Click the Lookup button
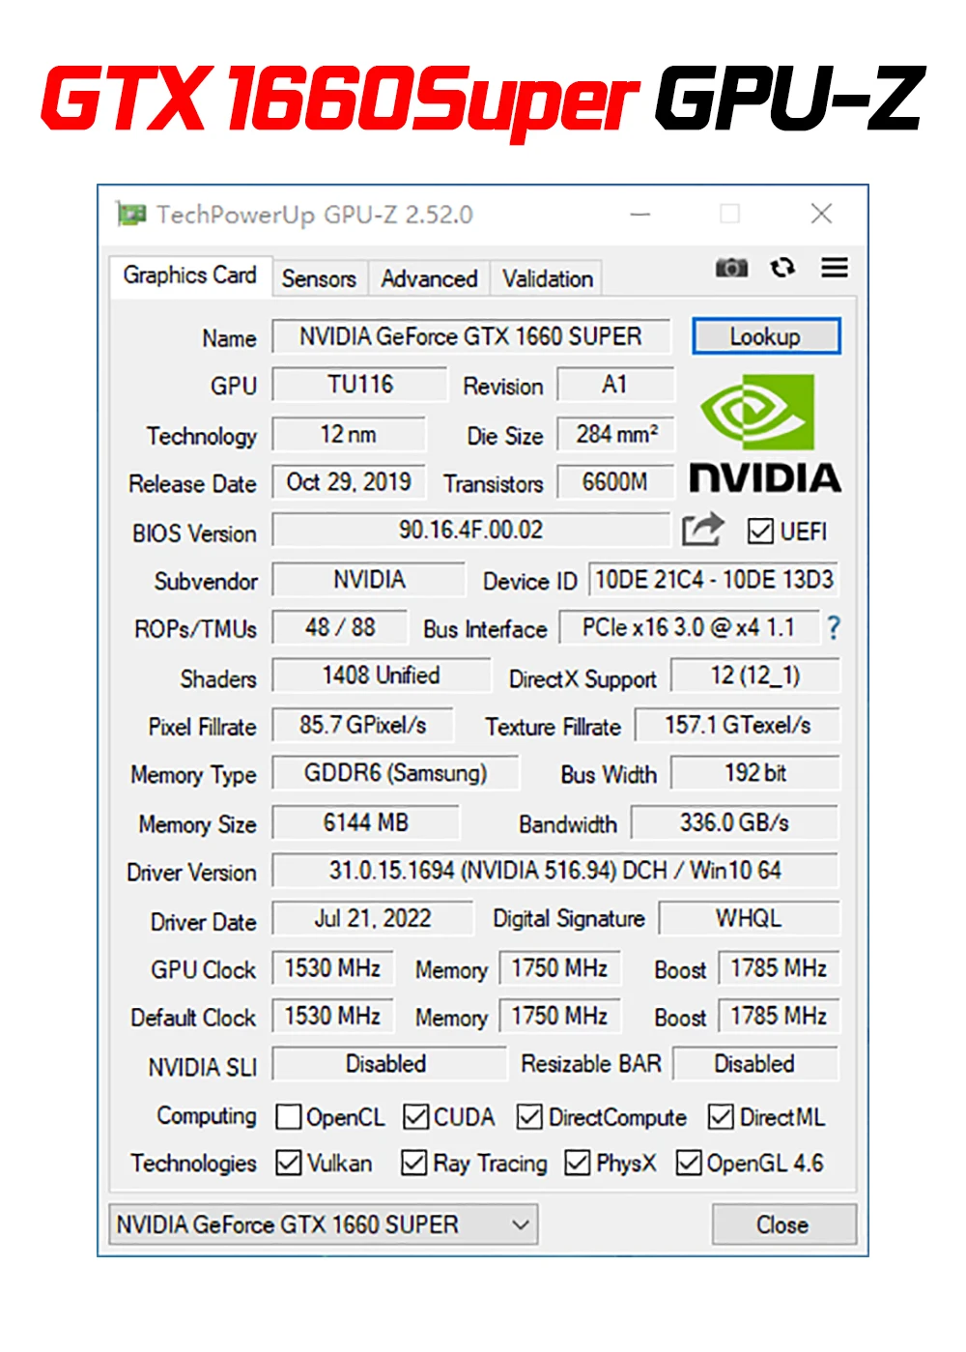 [766, 336]
